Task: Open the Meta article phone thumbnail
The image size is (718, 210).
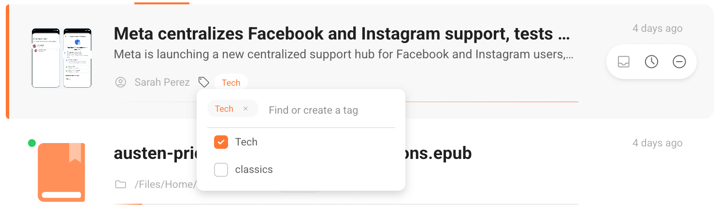Action: [61, 58]
